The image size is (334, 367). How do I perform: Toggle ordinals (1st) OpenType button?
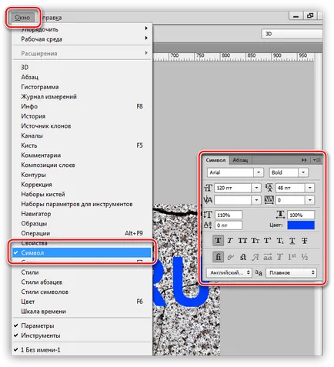pyautogui.click(x=292, y=257)
